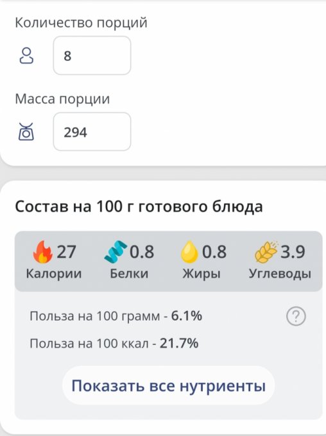Click the Углеводы label text

tap(280, 274)
